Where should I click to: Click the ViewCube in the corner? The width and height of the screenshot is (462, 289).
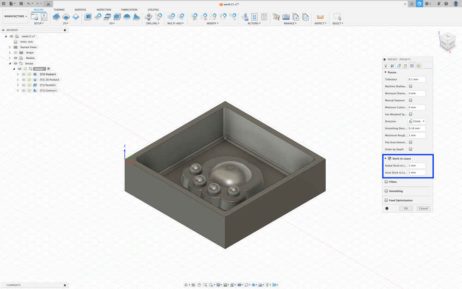click(x=448, y=42)
